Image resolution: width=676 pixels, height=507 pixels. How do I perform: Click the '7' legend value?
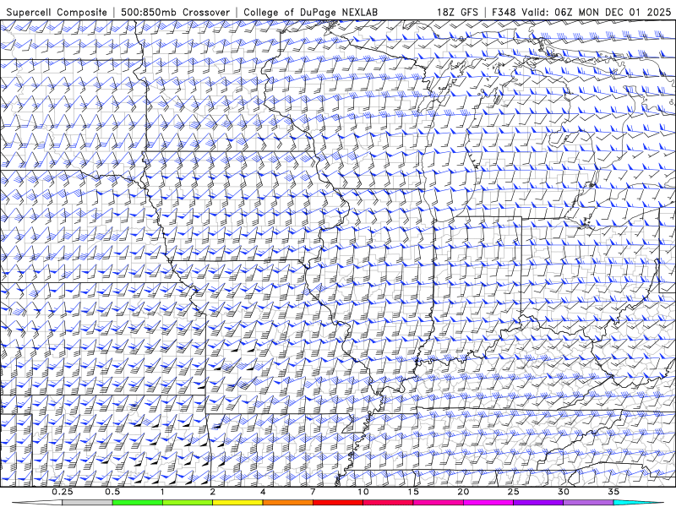pos(313,492)
